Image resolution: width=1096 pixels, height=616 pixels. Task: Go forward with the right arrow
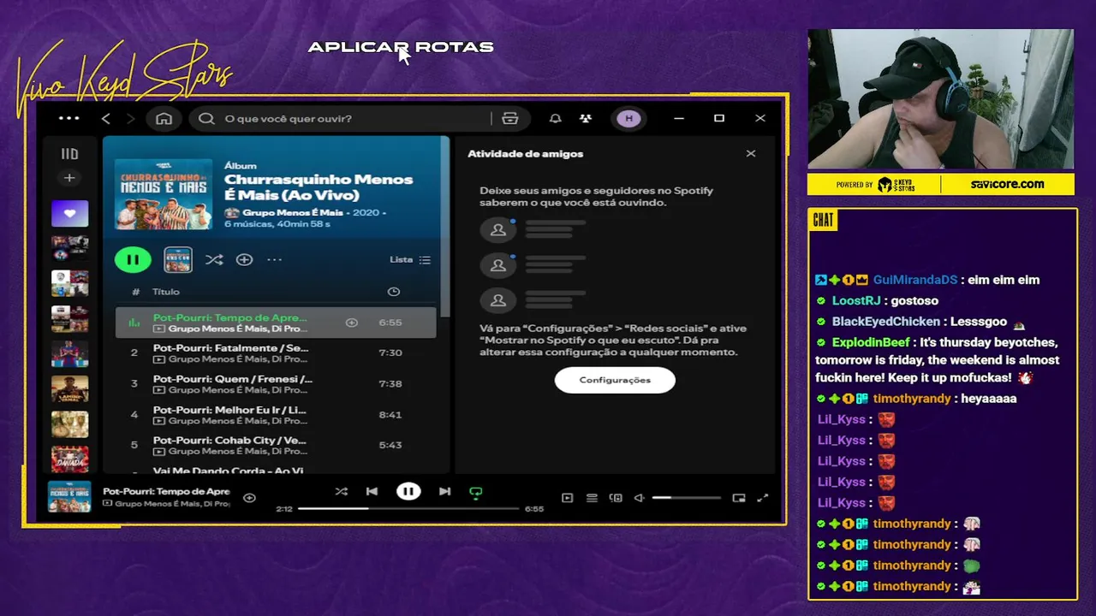tap(130, 118)
